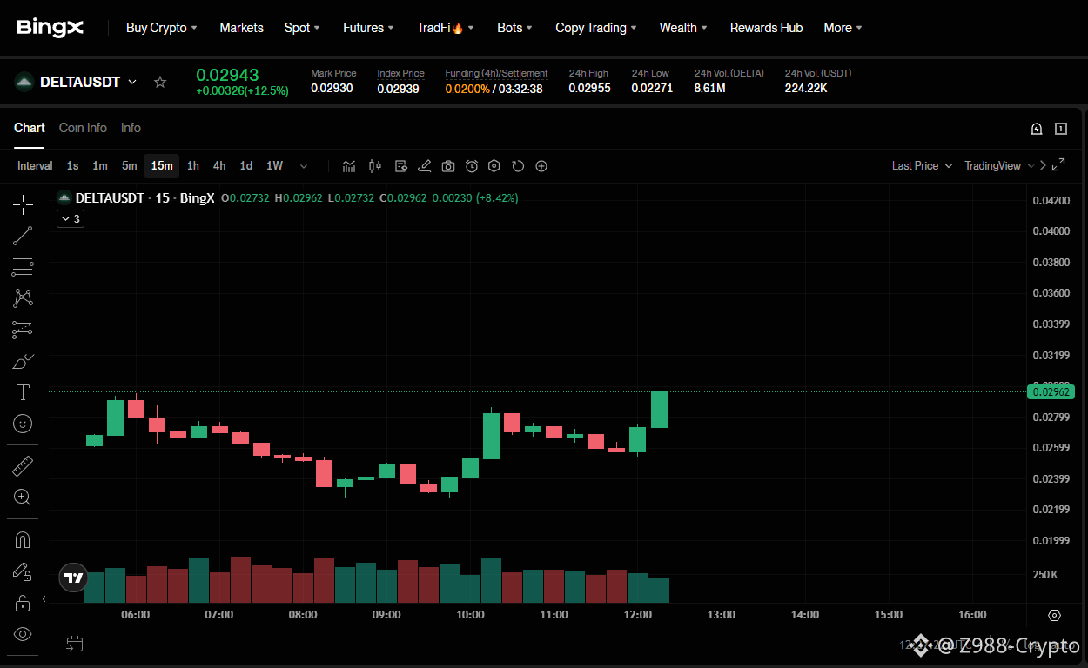Click the TradingView logo on chart
The height and width of the screenshot is (668, 1088).
pos(74,577)
